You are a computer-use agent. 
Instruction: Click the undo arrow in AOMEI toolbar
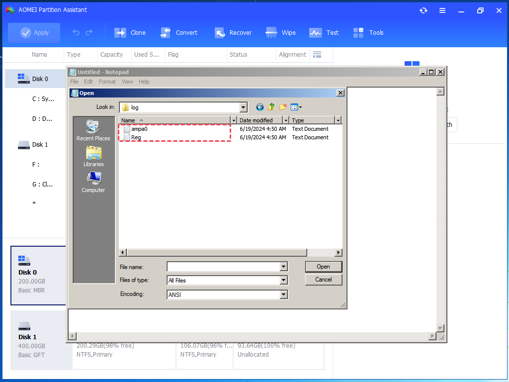pos(76,32)
